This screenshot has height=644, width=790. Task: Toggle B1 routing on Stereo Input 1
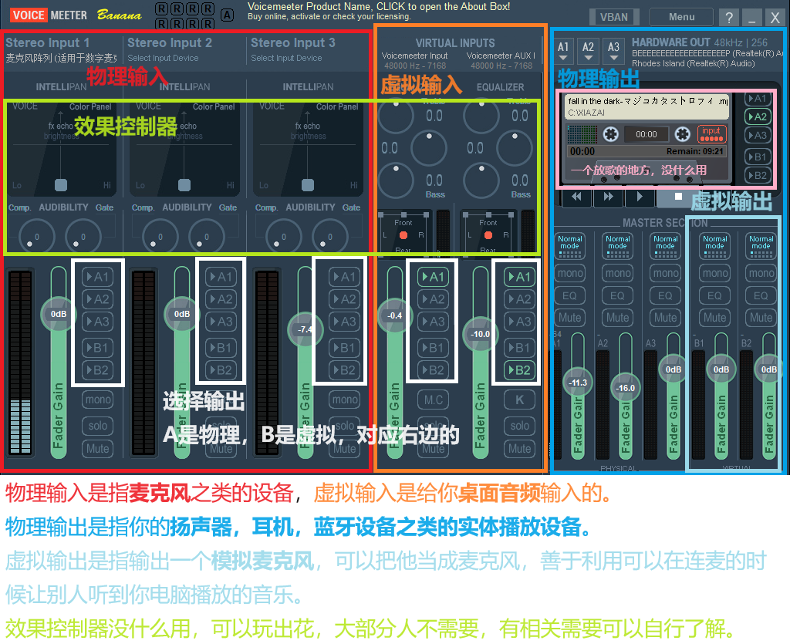98,347
